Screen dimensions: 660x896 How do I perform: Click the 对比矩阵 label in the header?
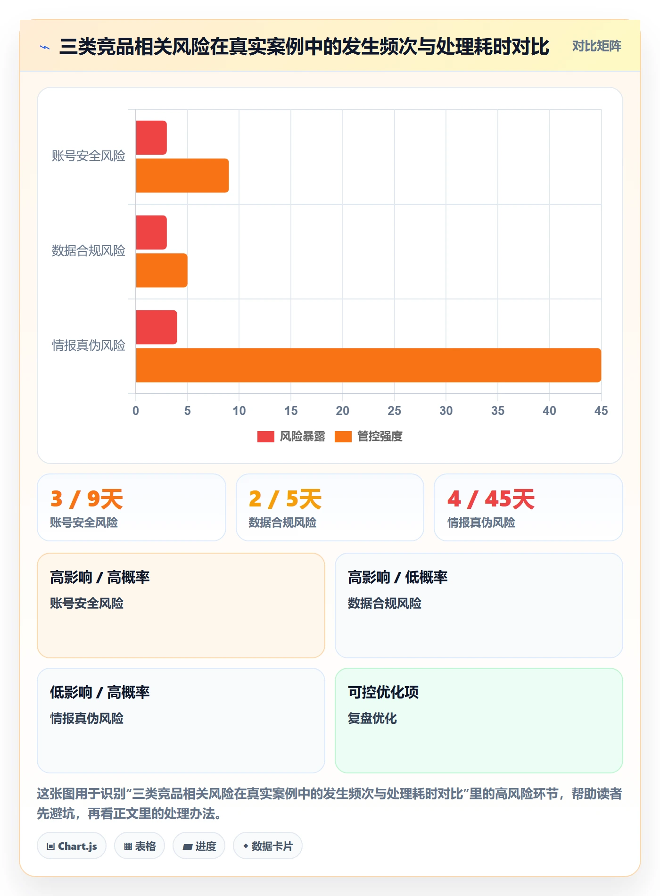click(596, 46)
